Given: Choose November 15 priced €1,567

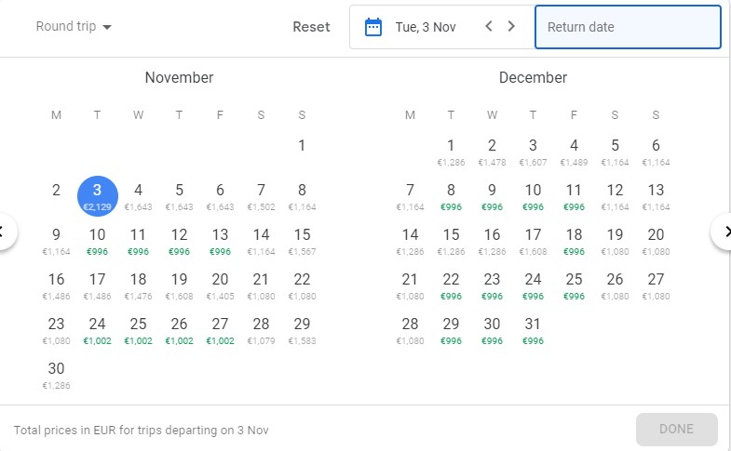Looking at the screenshot, I should pos(302,240).
